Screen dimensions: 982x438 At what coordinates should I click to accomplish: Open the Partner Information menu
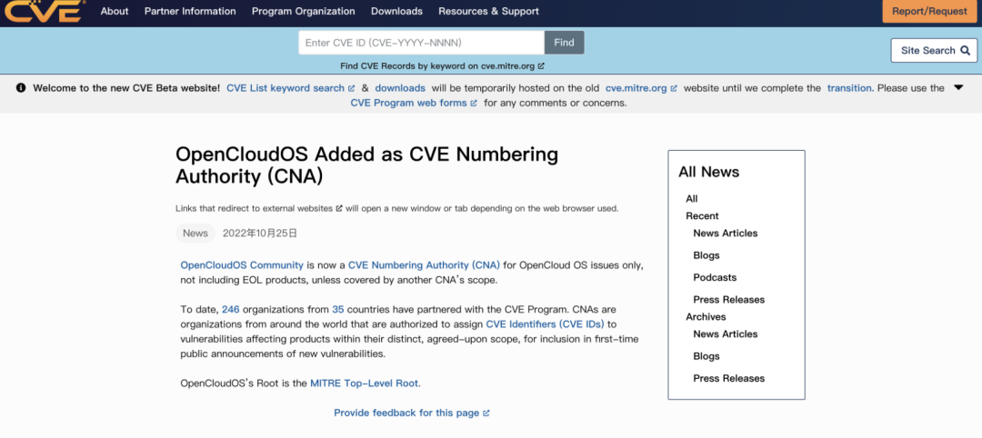pos(190,11)
